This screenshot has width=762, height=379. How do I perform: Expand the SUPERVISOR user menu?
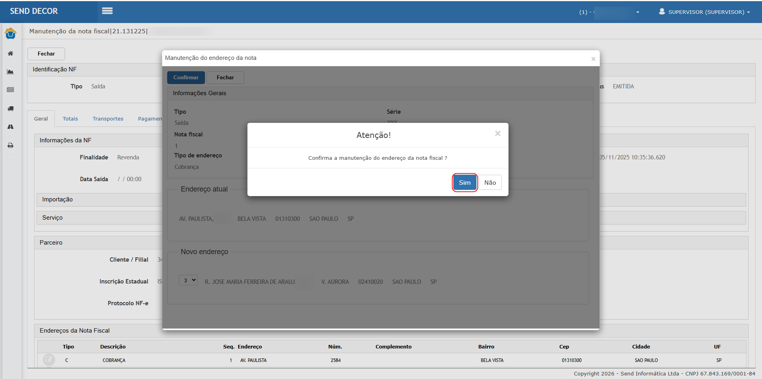pyautogui.click(x=704, y=12)
